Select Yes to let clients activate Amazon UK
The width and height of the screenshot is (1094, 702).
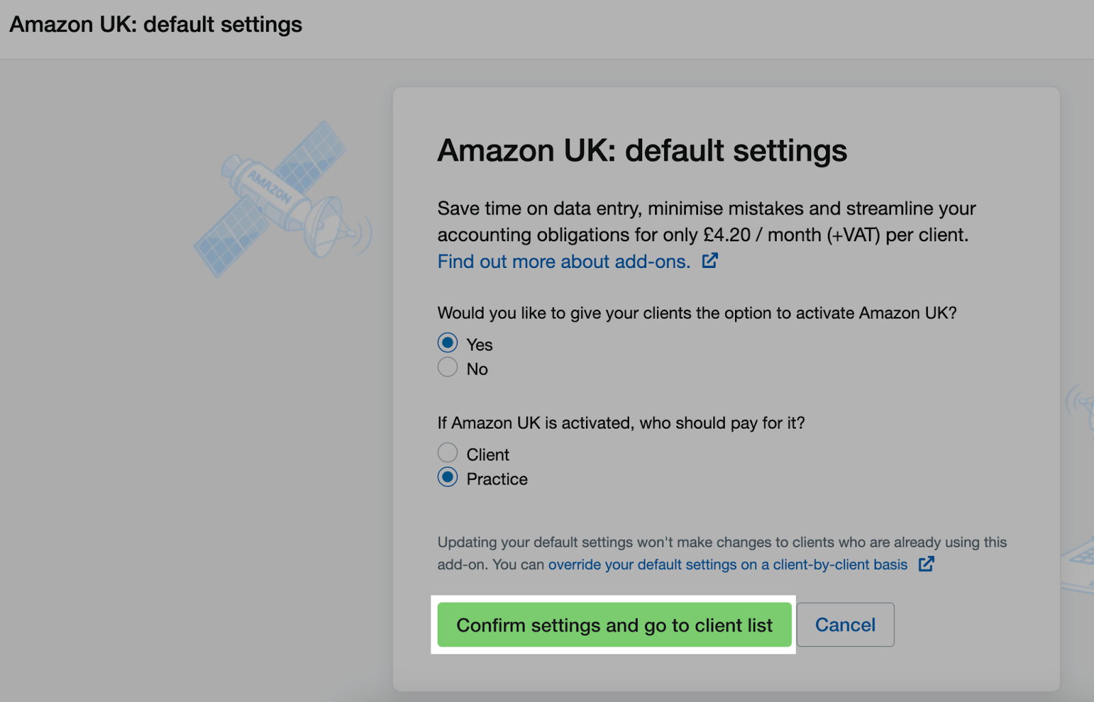click(x=447, y=342)
